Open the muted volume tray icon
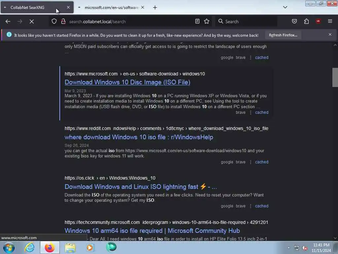Viewport: 338px width, 254px height. point(305,248)
